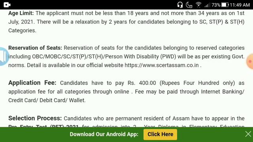The width and height of the screenshot is (253, 142).
Task: Tap the 11:49 AM clock
Action: (x=240, y=5)
